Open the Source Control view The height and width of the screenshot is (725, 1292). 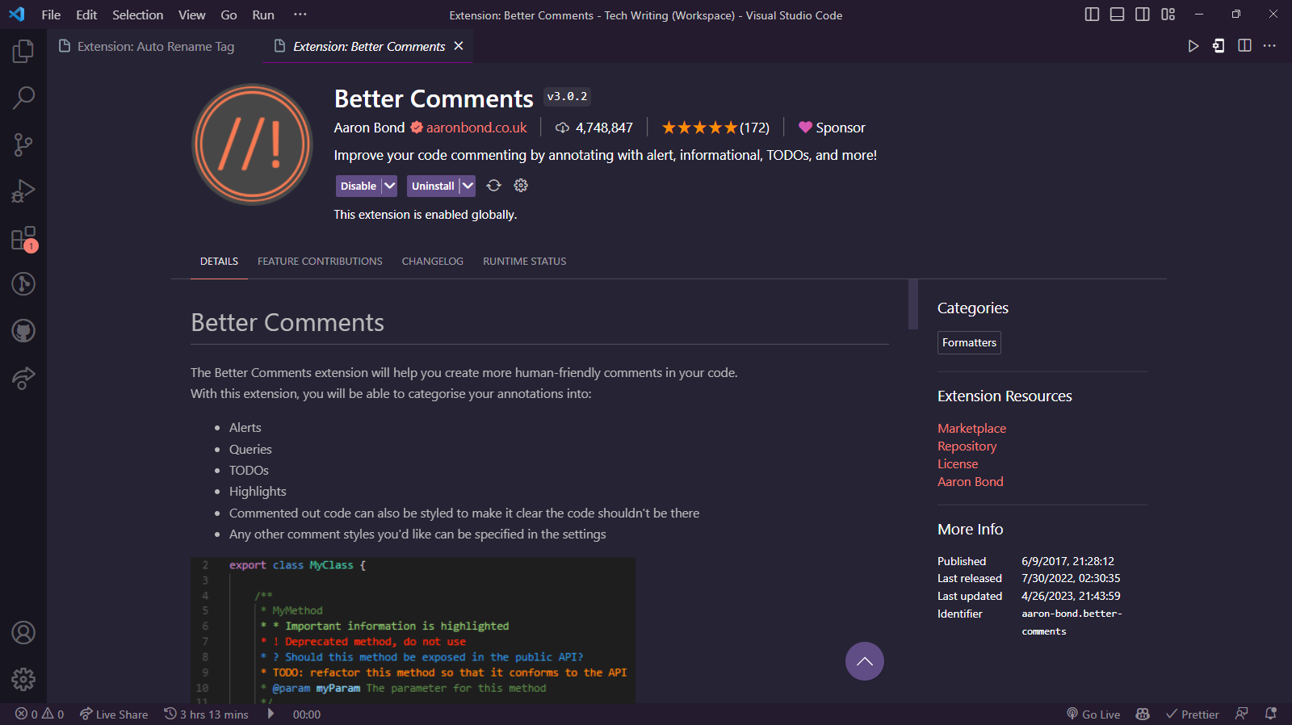click(23, 145)
